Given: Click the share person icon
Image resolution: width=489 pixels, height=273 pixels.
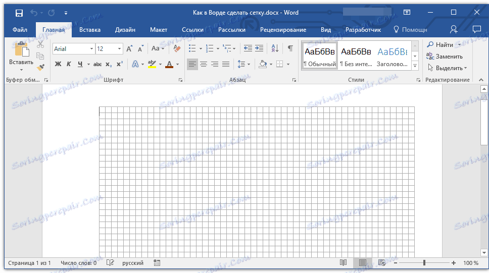Looking at the screenshot, I should click(x=454, y=30).
